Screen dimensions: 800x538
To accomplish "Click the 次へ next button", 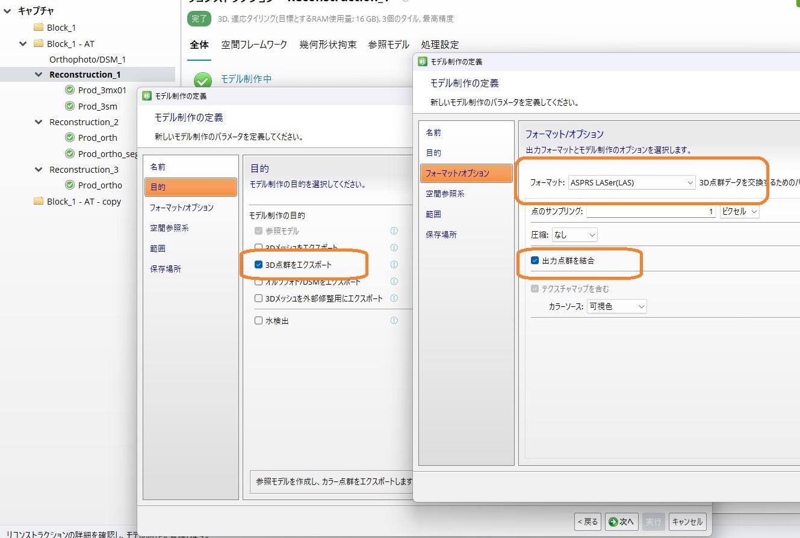I will click(622, 522).
